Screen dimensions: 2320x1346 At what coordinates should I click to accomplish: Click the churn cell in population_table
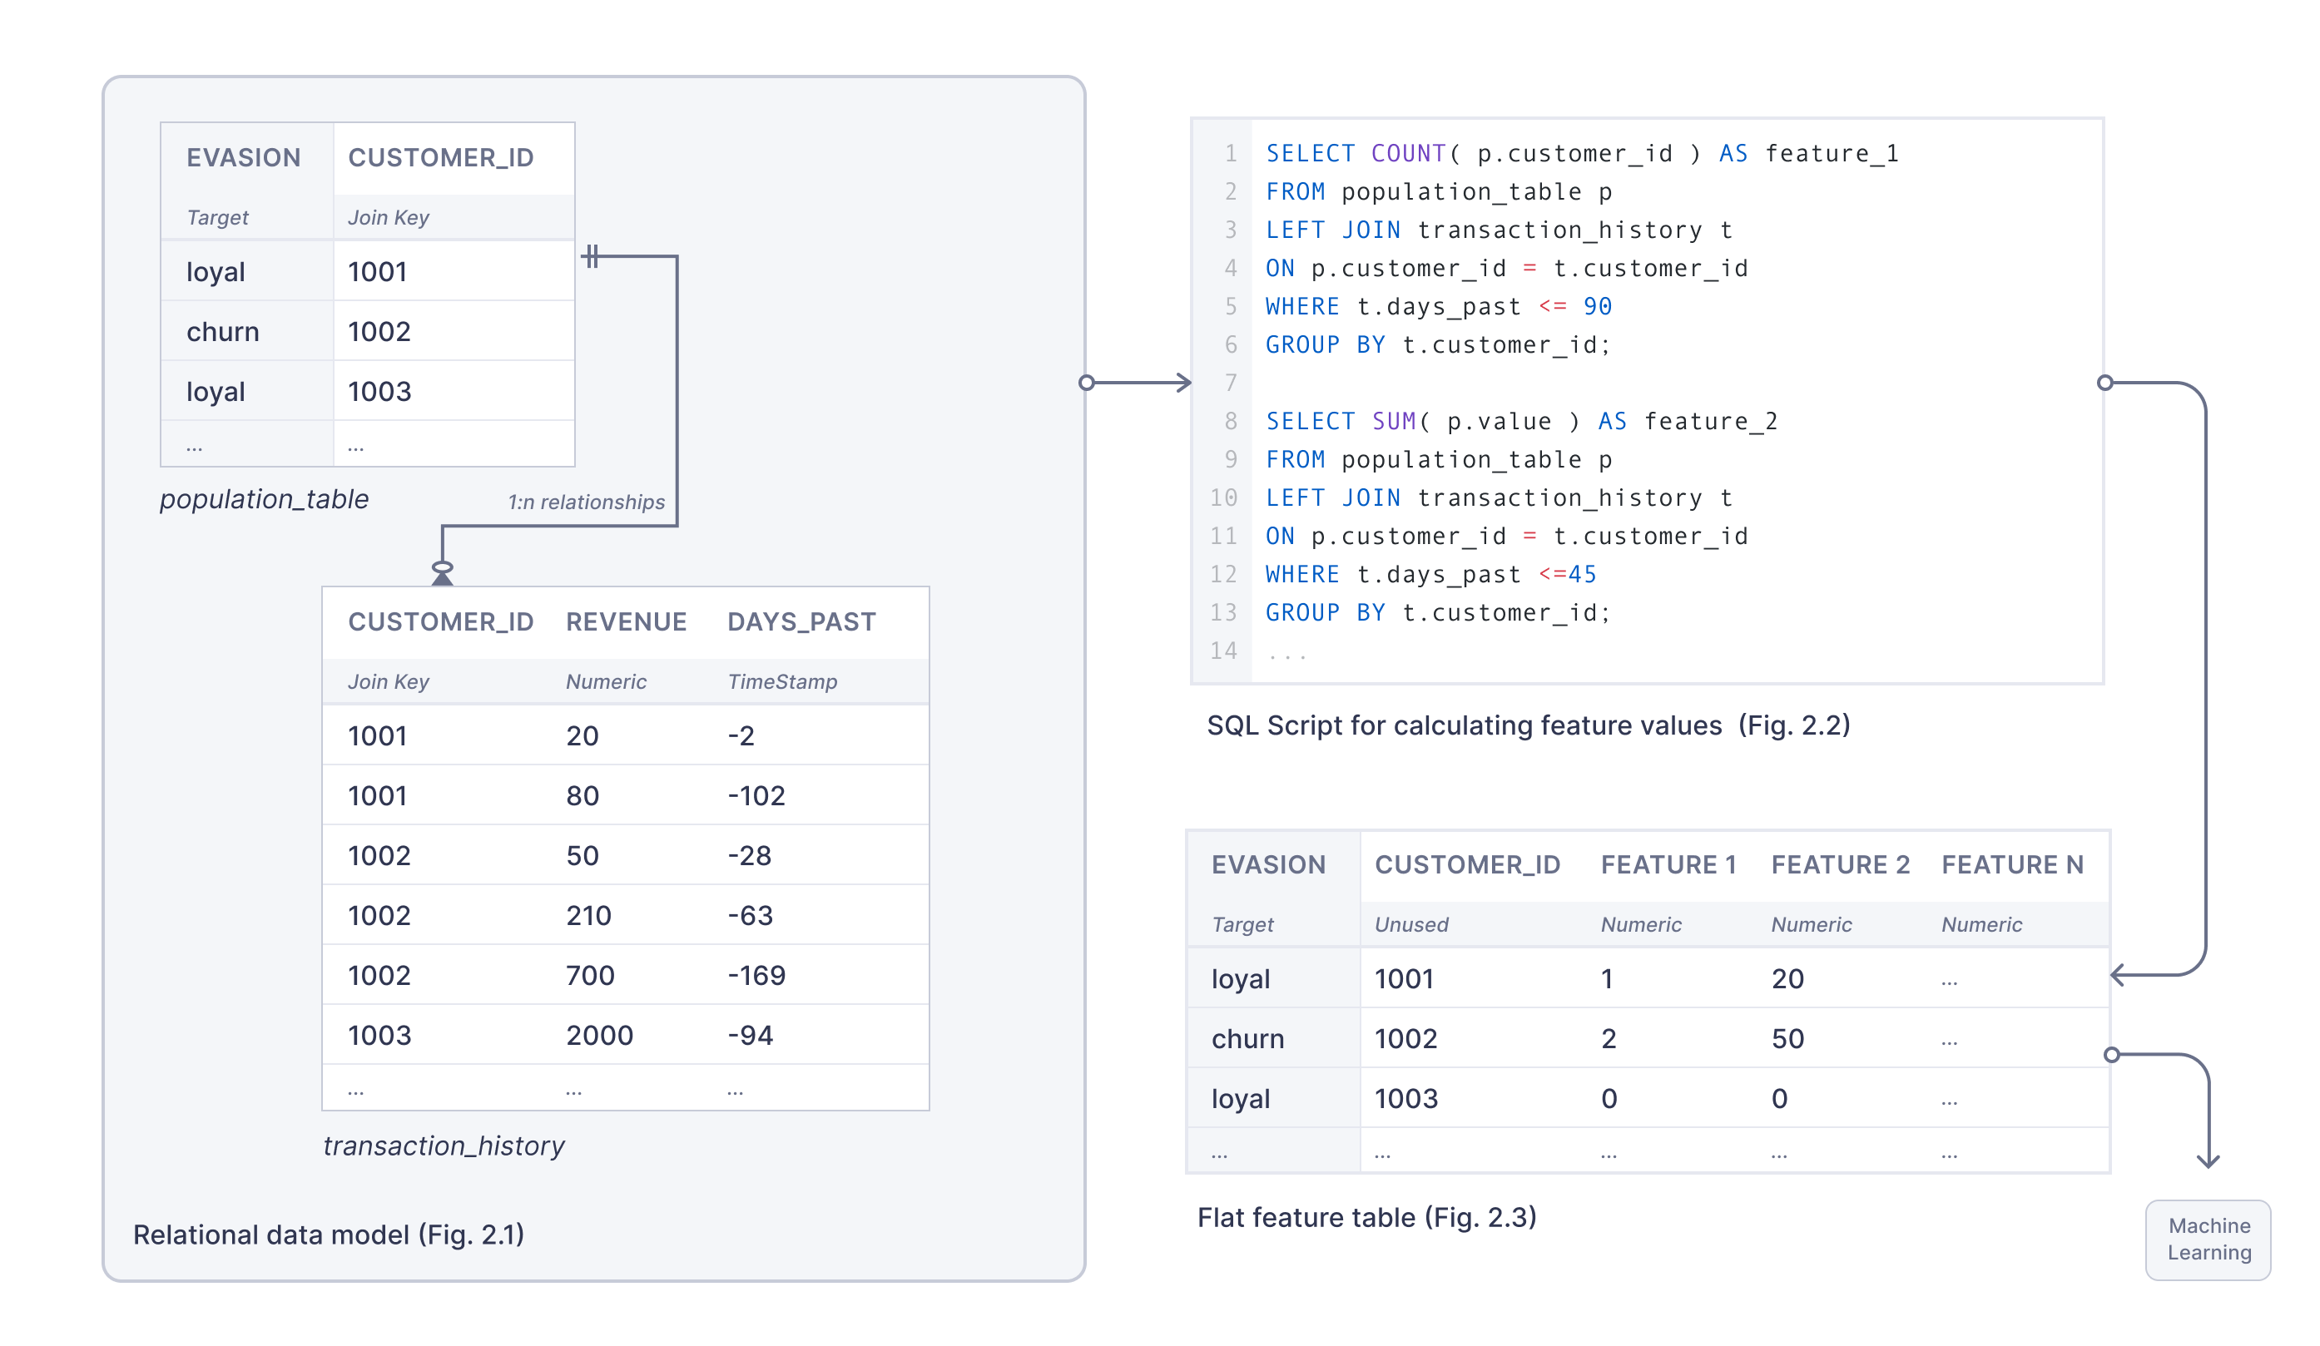223,331
